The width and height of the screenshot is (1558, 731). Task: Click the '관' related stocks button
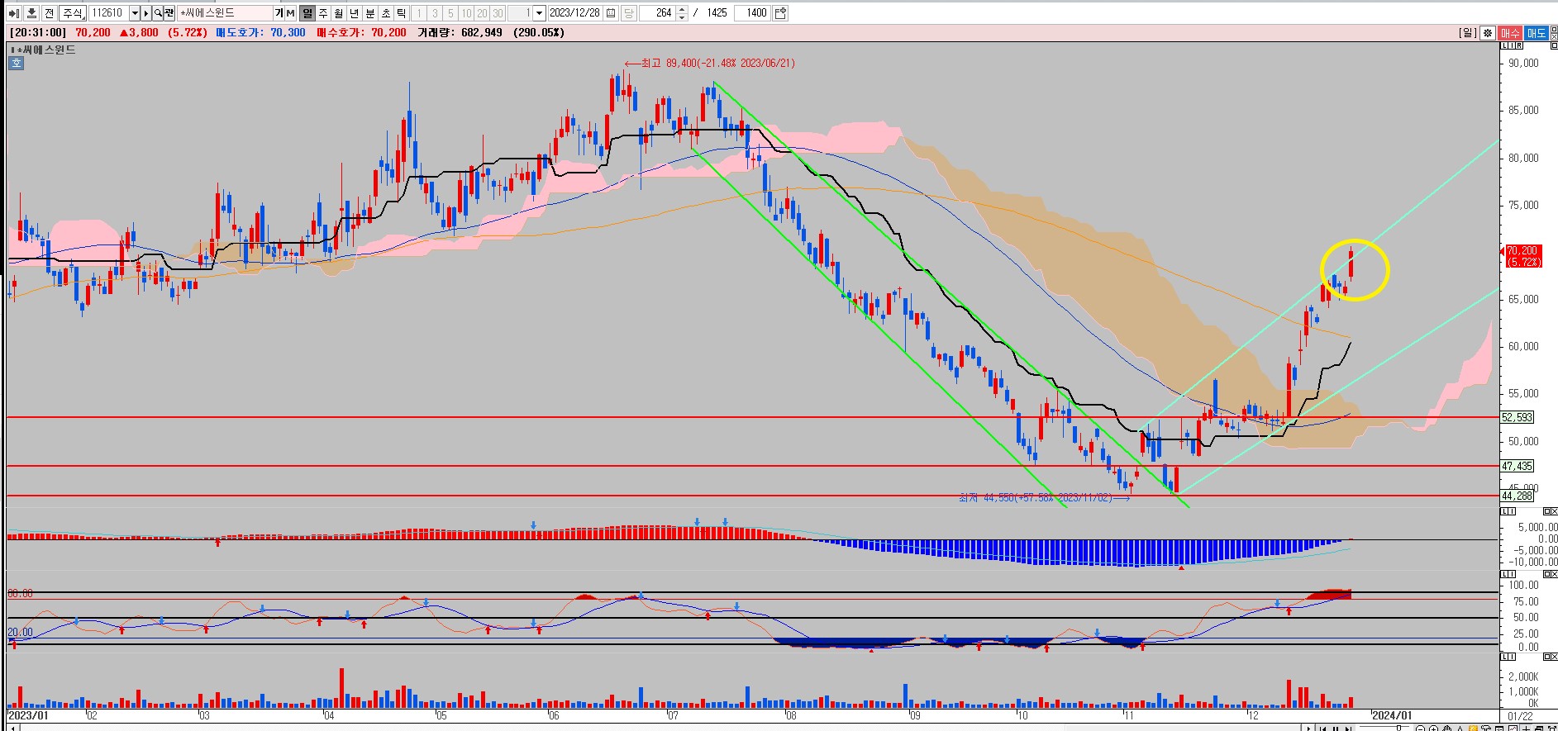pyautogui.click(x=169, y=13)
